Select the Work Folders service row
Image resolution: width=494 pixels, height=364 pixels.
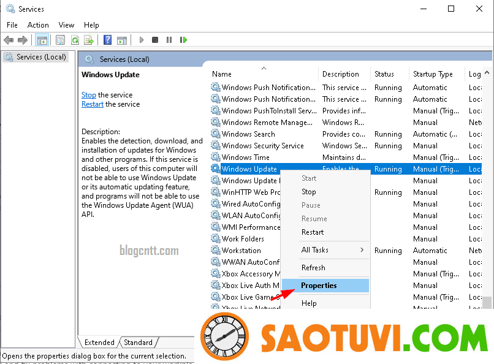coord(346,238)
